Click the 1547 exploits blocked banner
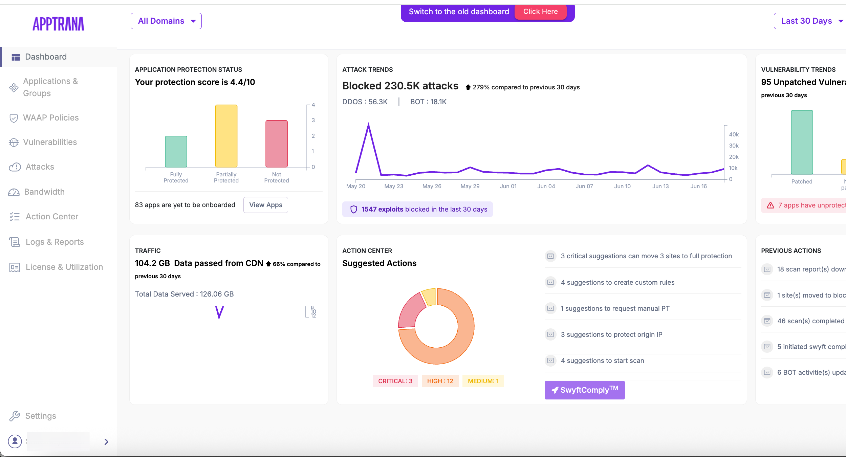Viewport: 846px width, 457px height. tap(417, 209)
